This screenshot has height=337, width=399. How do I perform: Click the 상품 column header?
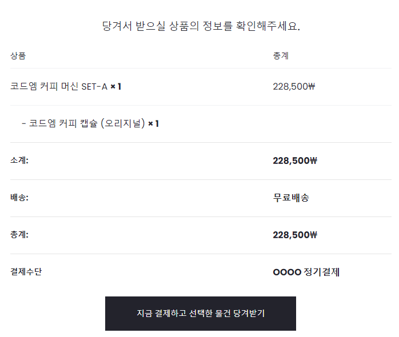pos(18,56)
